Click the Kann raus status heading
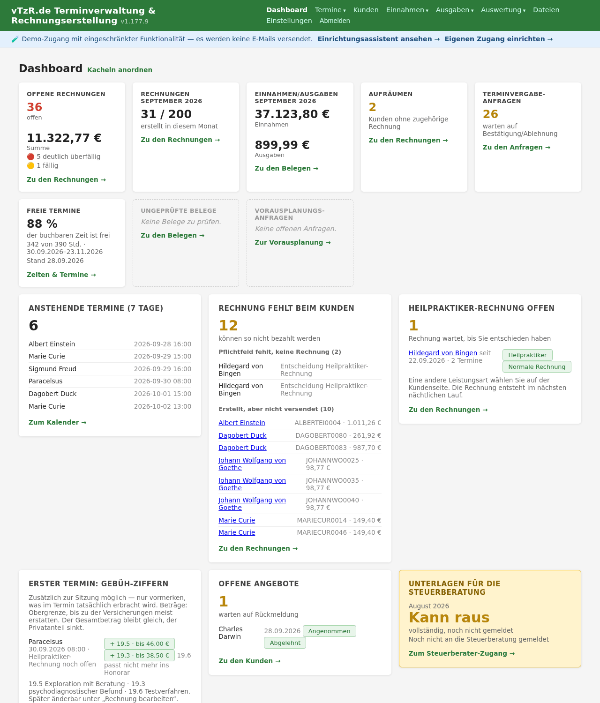Viewport: 600px width, 703px height. [x=449, y=618]
